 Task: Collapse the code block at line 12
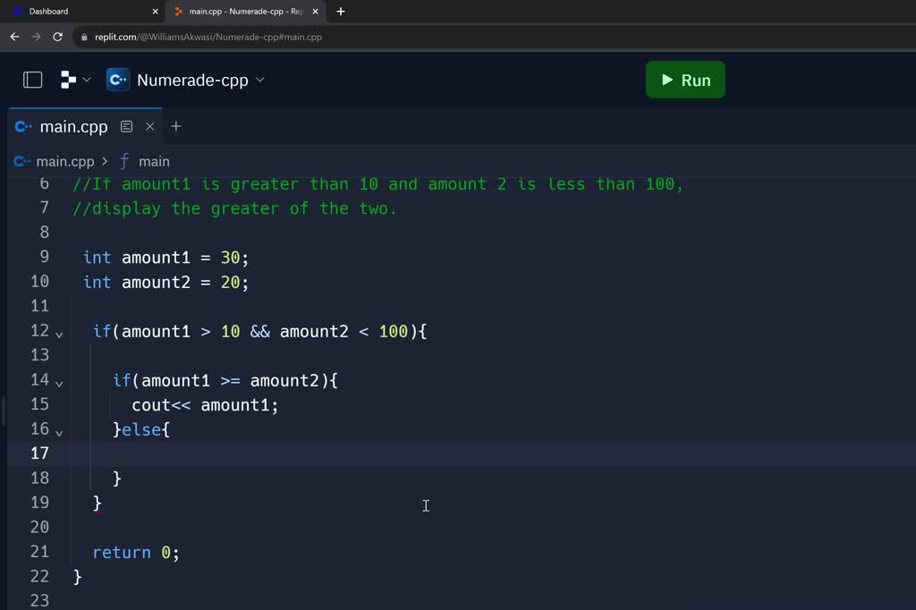57,334
